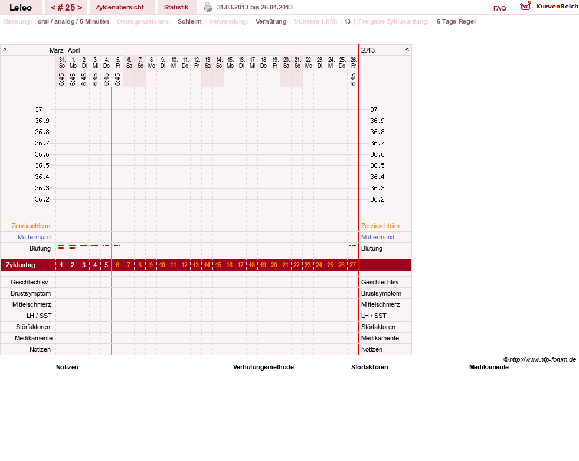This screenshot has width=579, height=461.
Task: Click the 26. Fr date header
Action: [354, 63]
